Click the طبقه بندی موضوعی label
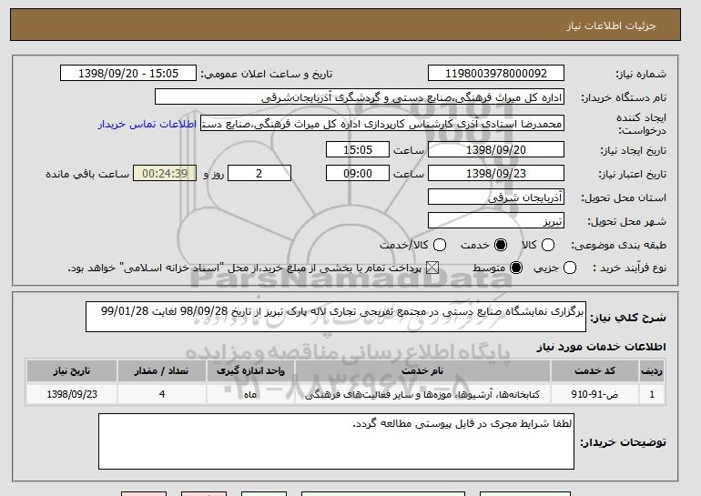The image size is (701, 496). [x=619, y=245]
